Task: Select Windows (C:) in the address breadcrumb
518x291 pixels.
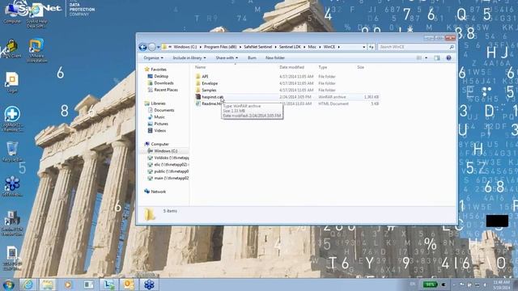Action: click(185, 47)
